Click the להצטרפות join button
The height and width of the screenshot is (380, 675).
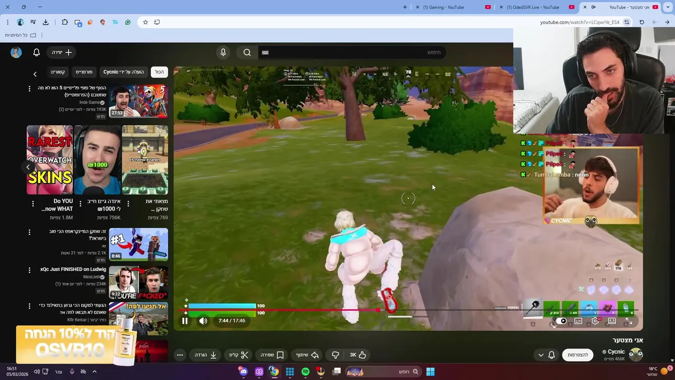(577, 355)
